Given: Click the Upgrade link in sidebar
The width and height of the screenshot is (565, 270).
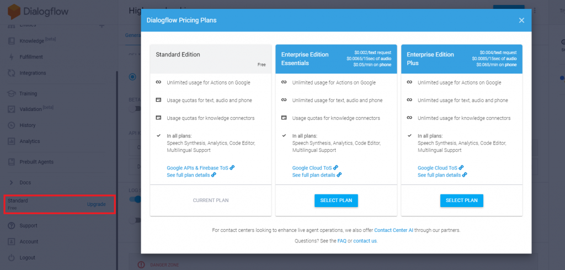Looking at the screenshot, I should pos(96,204).
